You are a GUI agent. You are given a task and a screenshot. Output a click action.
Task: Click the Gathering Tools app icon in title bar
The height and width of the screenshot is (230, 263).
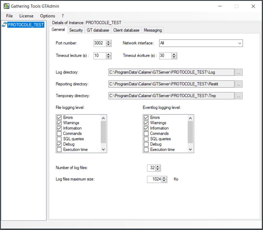pos(6,6)
